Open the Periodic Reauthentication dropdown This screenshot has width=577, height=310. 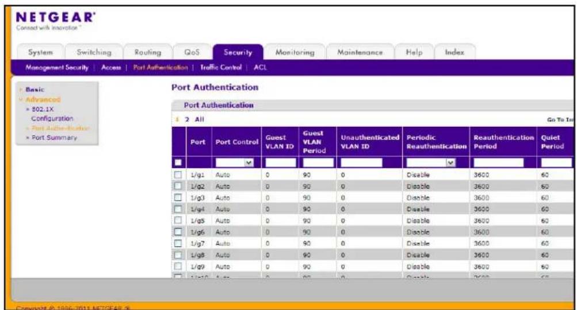coord(431,162)
